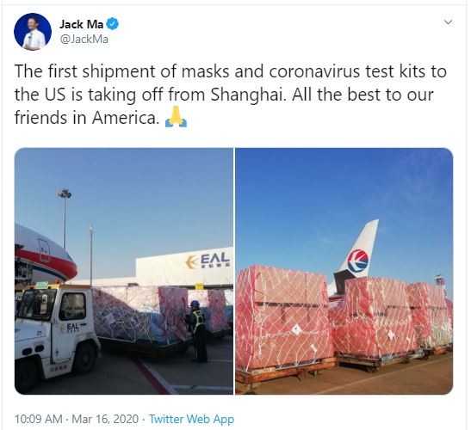Click the worker in the safety vest
Screen dimensions: 471x430
pos(196,331)
